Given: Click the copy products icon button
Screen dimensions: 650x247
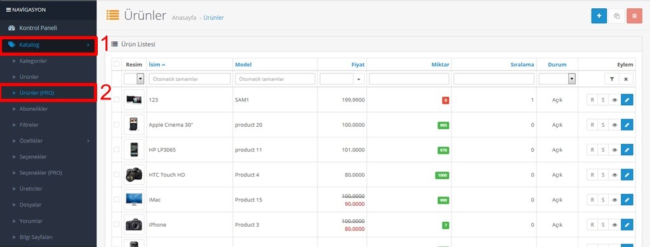Looking at the screenshot, I should coord(616,16).
